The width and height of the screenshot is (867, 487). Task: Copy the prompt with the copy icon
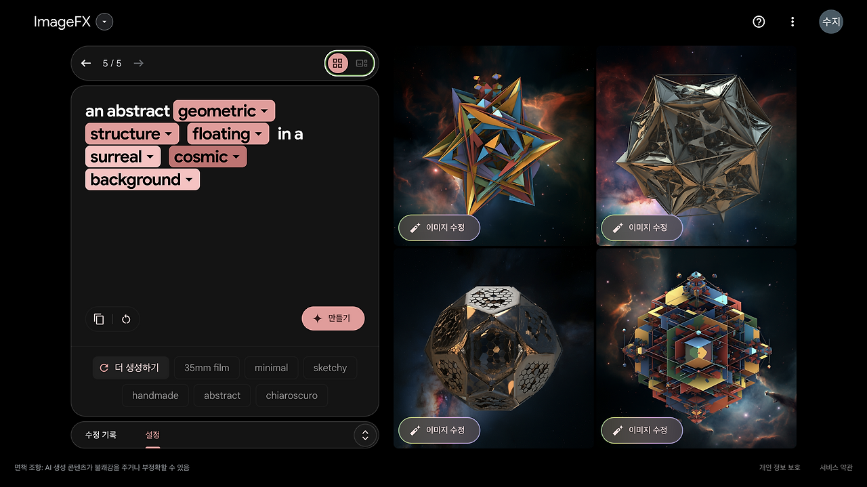99,319
